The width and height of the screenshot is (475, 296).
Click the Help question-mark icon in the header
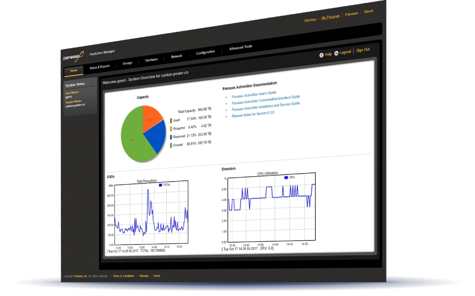322,55
